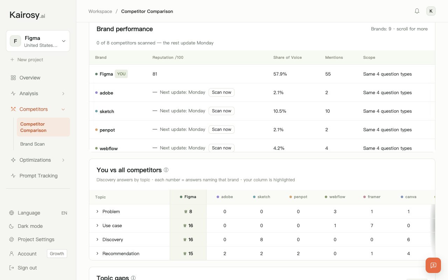Screen dimensions: 448x280
Task: Click Scan now for sketch
Action: 222,111
